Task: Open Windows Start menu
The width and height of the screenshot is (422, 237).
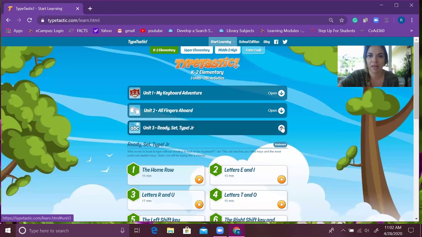Action: pyautogui.click(x=8, y=230)
